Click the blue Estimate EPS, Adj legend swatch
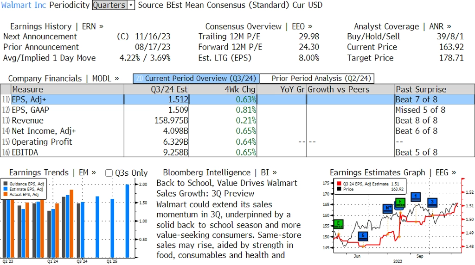Screen dimensions: 475x265 [x=6, y=189]
